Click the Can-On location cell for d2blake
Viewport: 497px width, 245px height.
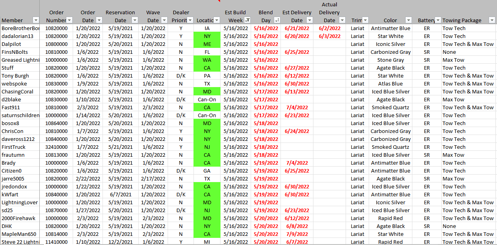coord(207,99)
